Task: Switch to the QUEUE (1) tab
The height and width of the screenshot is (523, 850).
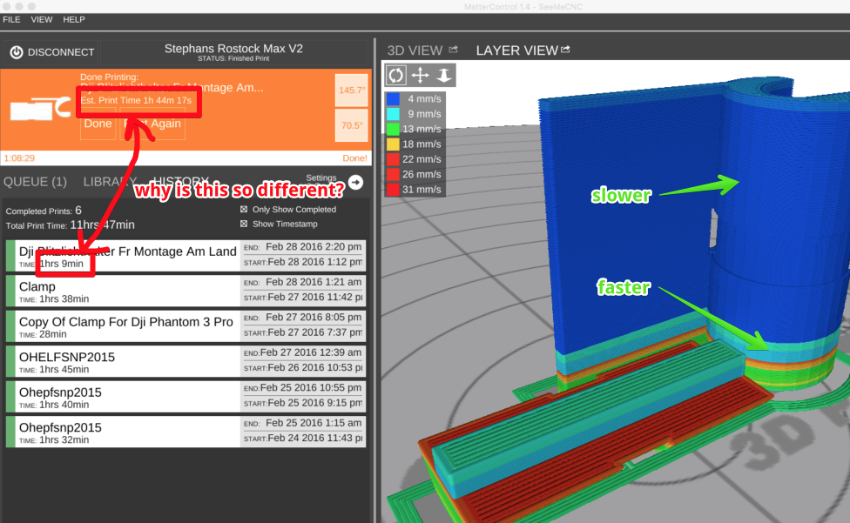Action: [36, 182]
